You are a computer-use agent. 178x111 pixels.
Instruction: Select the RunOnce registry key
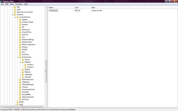(25, 54)
